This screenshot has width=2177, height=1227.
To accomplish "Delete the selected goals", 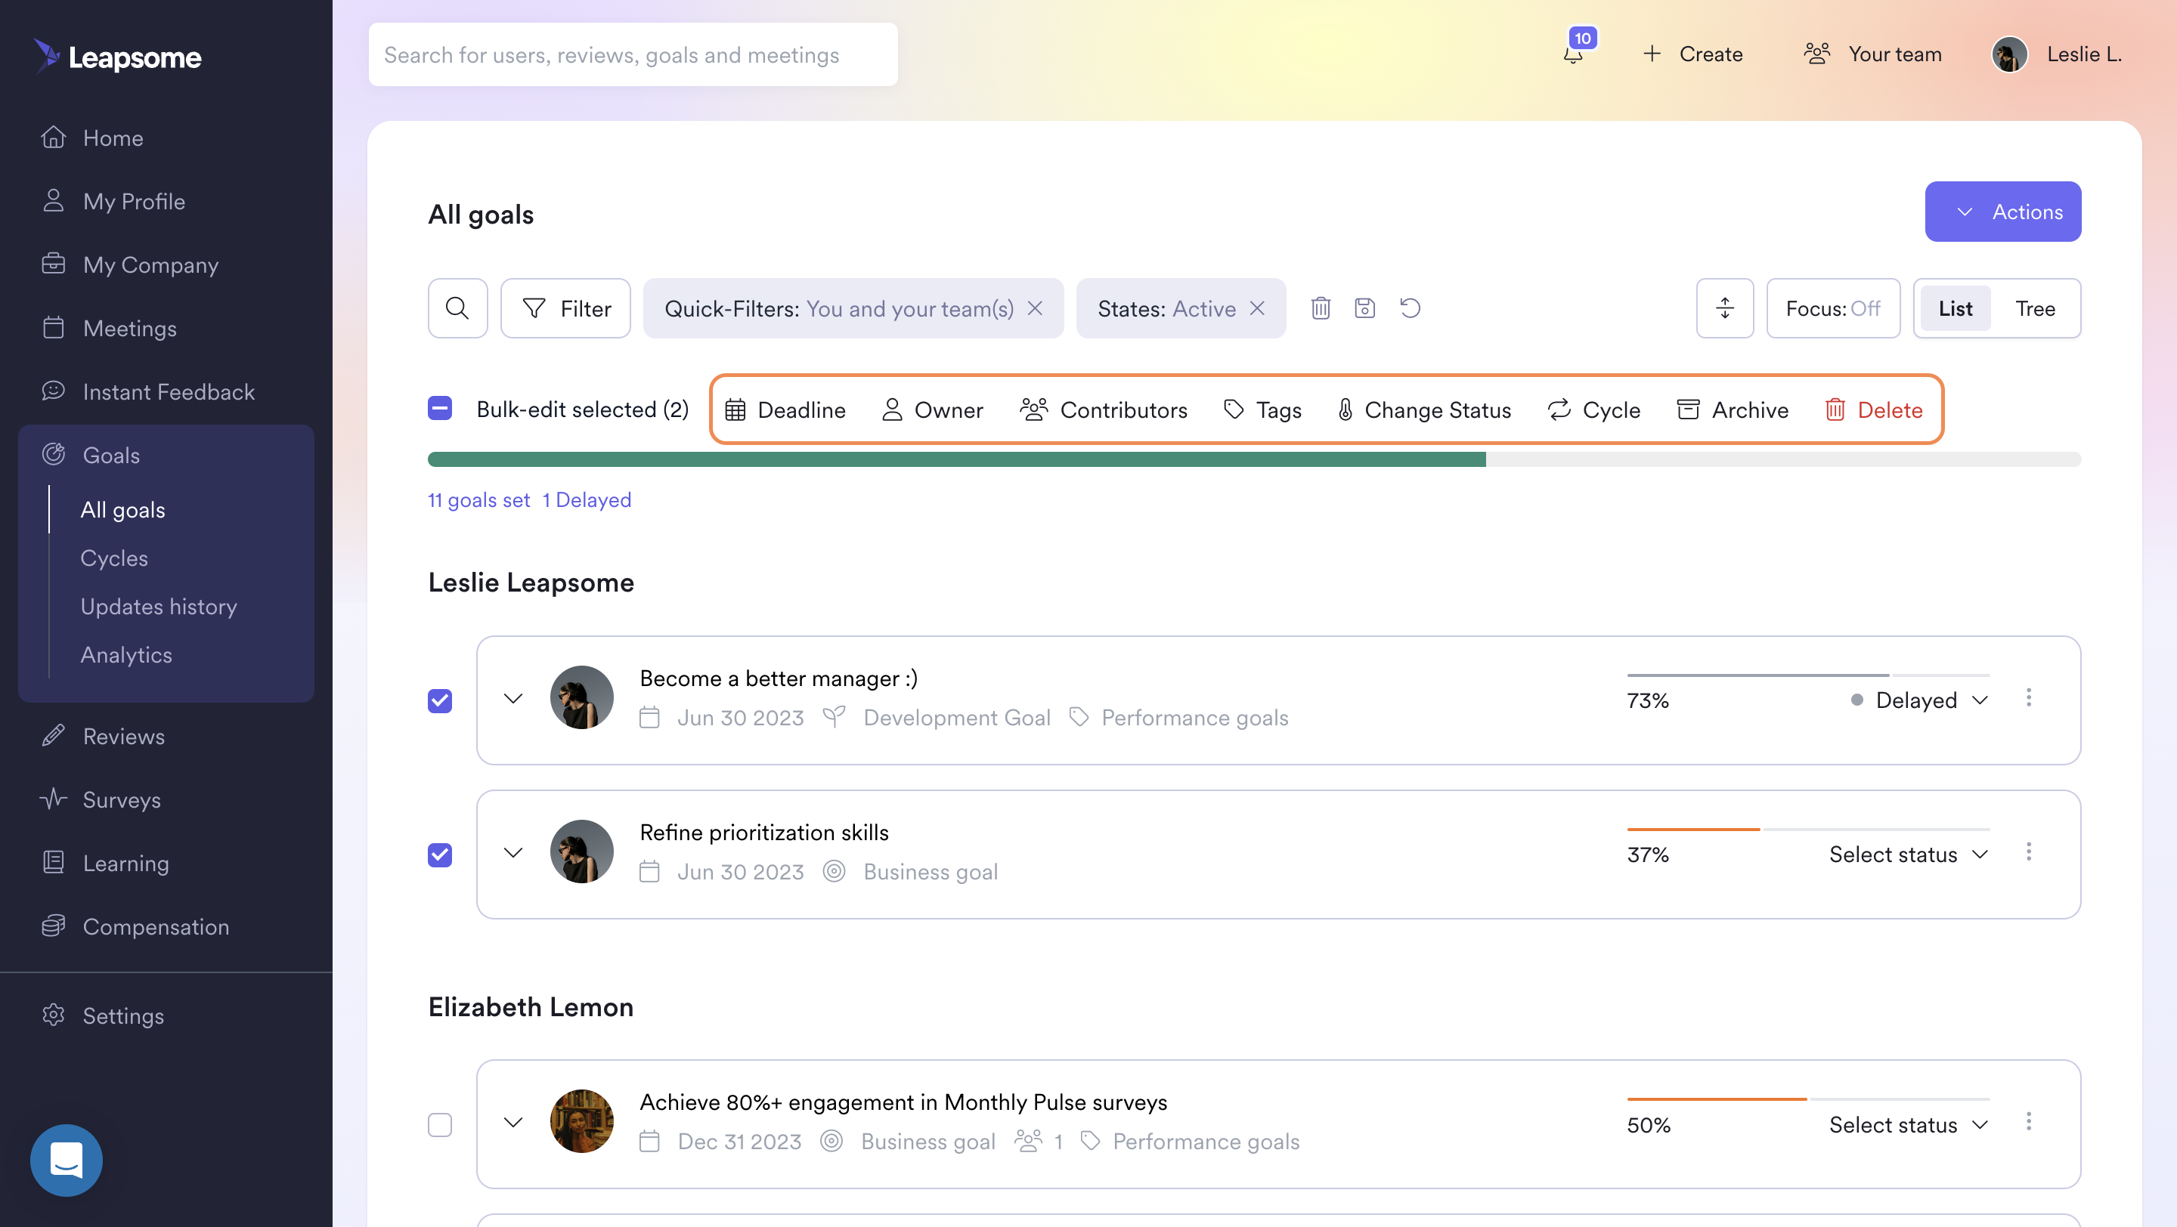I will pos(1874,410).
